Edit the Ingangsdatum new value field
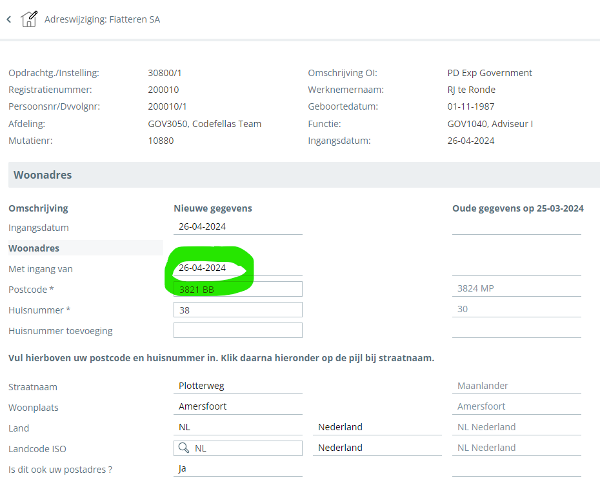Image resolution: width=600 pixels, height=487 pixels. [x=237, y=226]
